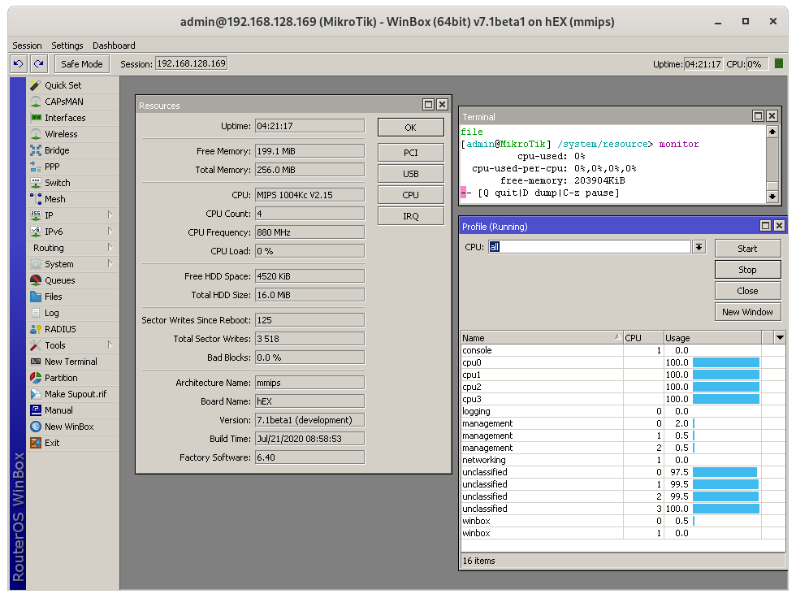Click the IRQ button
This screenshot has width=796, height=598.
point(411,216)
